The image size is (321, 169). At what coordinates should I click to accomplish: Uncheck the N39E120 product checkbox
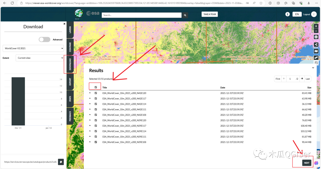(96, 120)
